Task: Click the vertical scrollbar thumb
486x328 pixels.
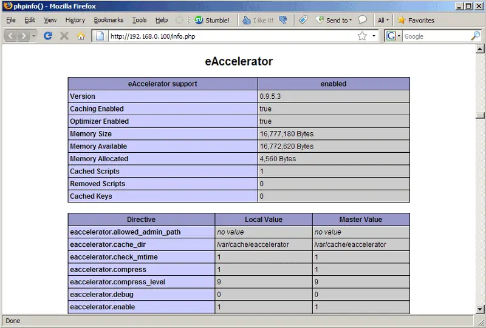Action: pos(480,115)
